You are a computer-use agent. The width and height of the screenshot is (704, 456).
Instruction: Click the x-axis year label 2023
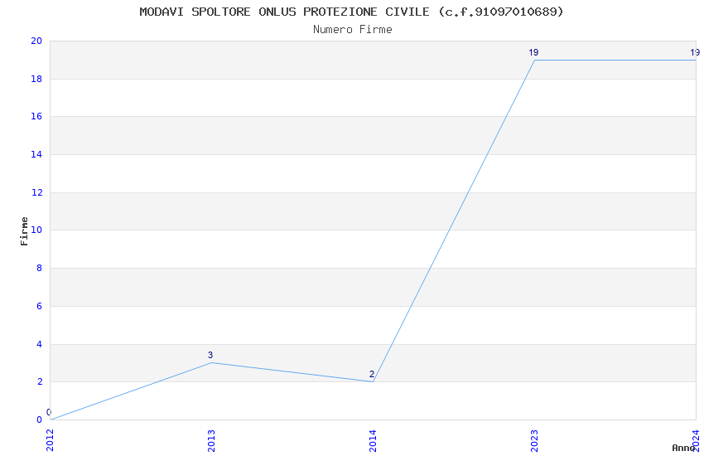click(534, 440)
